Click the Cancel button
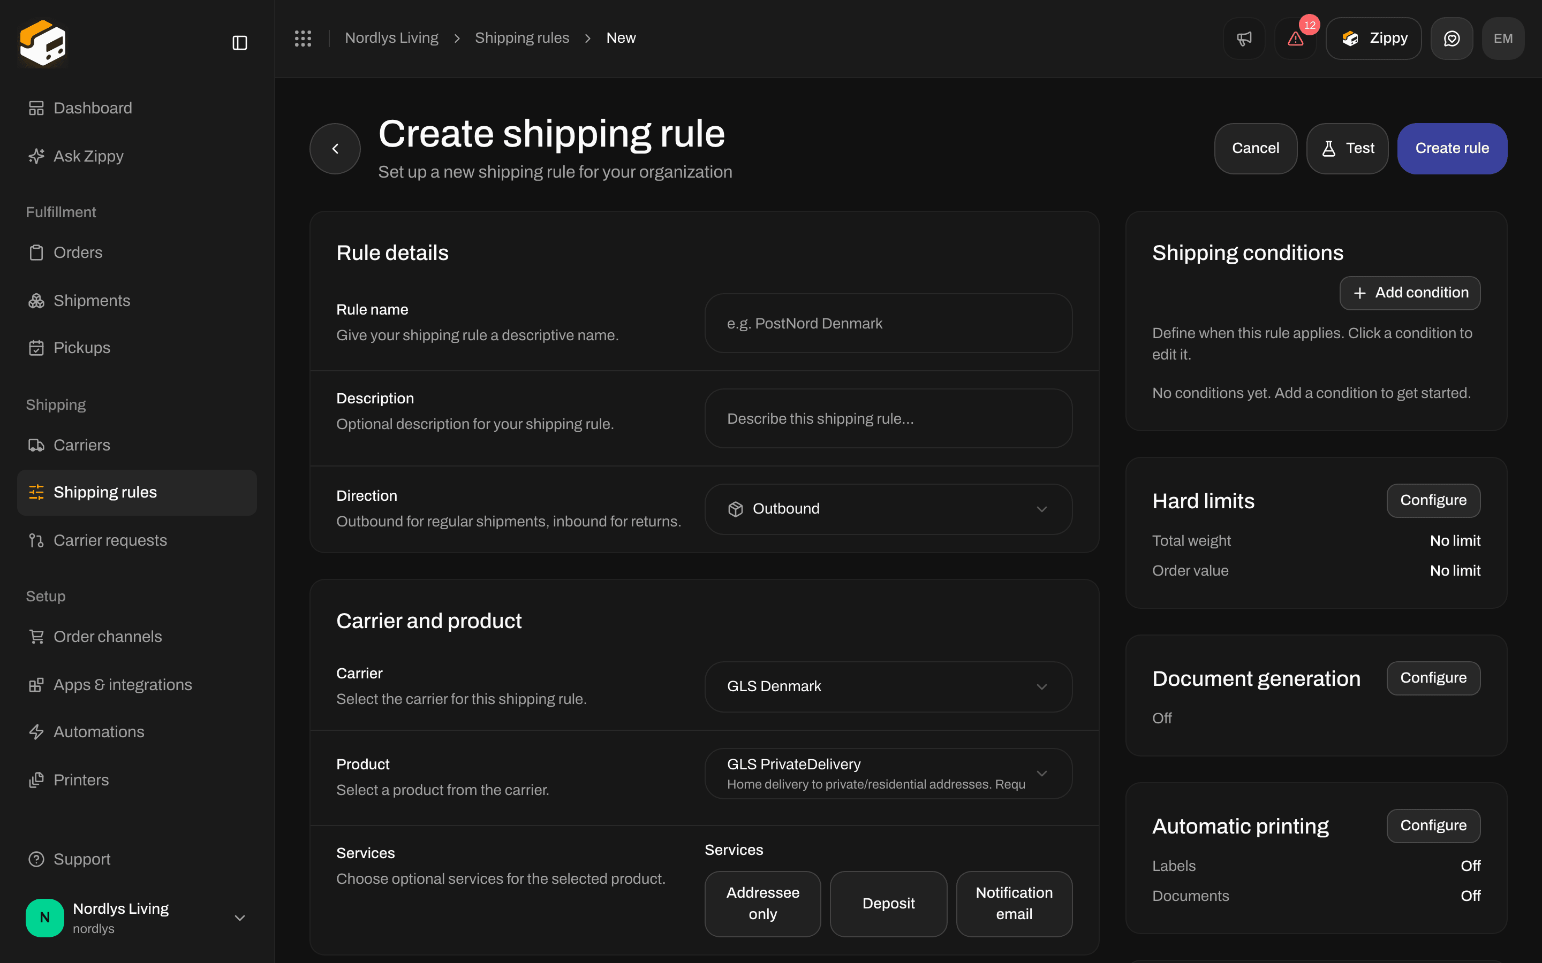Screen dimensions: 1542x963 point(1255,148)
